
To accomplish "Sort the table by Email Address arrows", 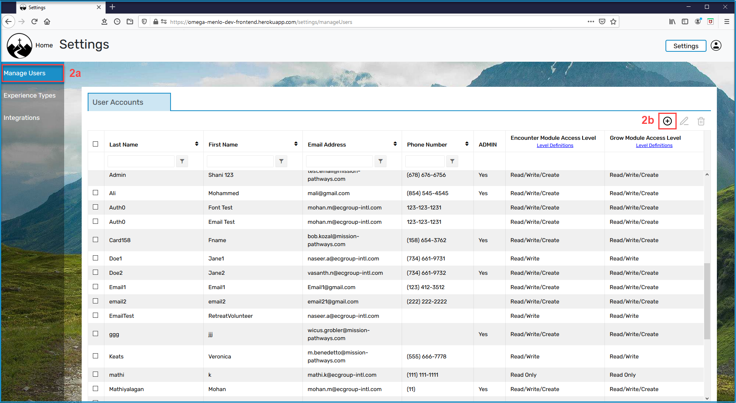I will click(x=395, y=144).
